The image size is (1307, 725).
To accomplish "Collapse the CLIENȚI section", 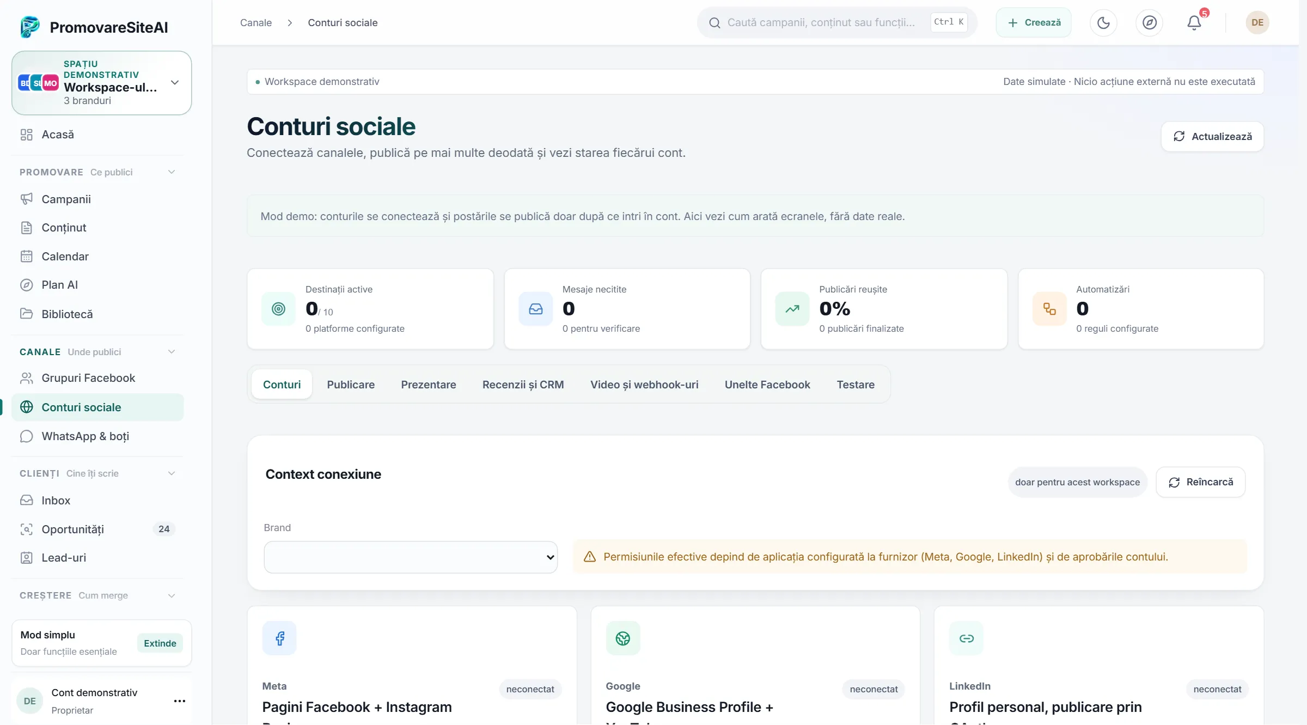I will click(172, 473).
